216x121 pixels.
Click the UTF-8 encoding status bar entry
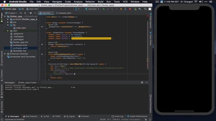click(116, 120)
